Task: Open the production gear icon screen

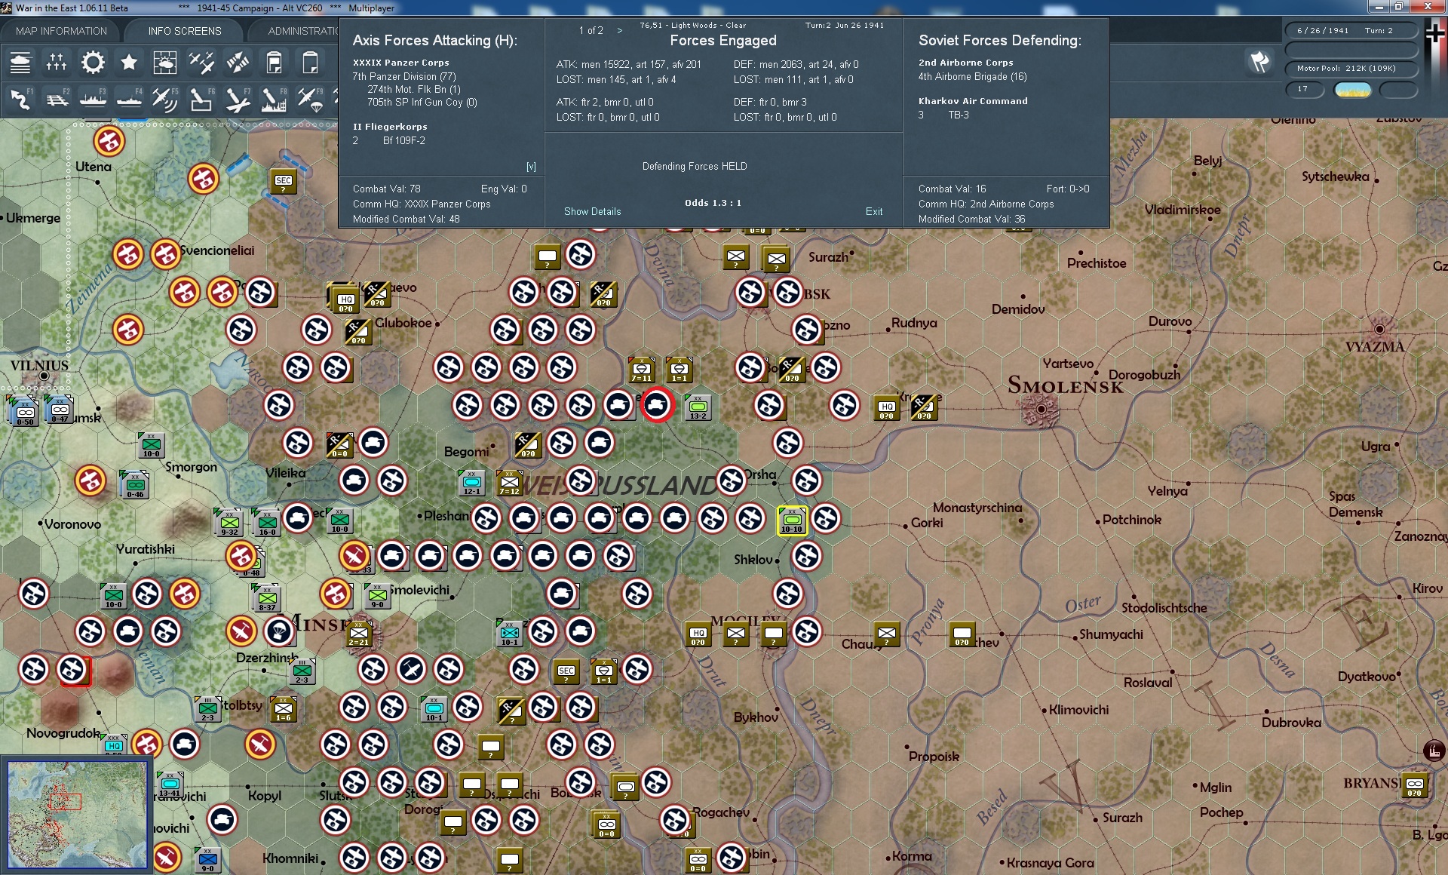Action: [93, 63]
